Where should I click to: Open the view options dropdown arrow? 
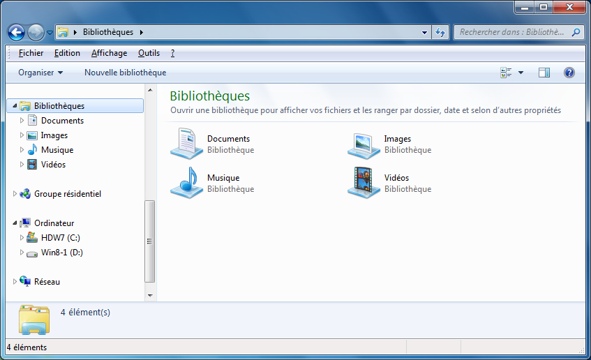[x=521, y=73]
